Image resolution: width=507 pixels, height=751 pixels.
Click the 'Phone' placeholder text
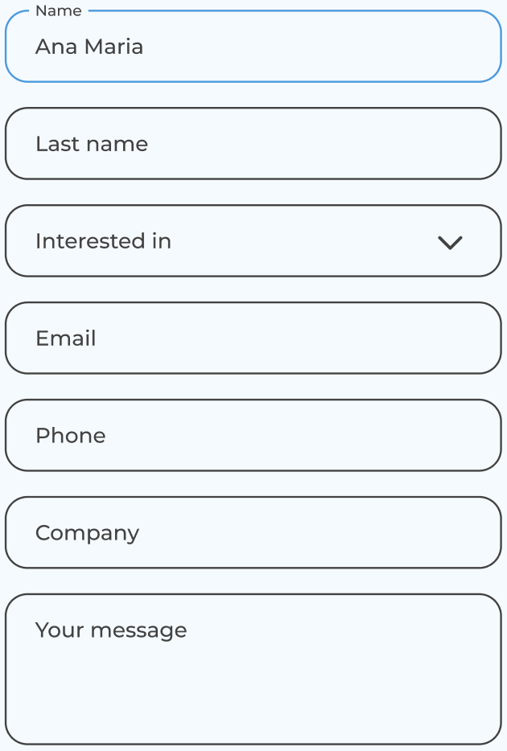pyautogui.click(x=71, y=436)
